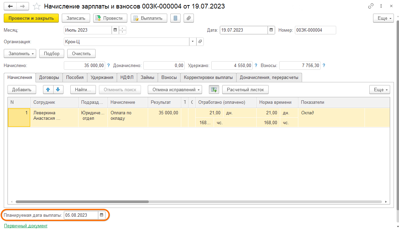Open the Удержания tab
This screenshot has width=399, height=230.
tap(102, 78)
